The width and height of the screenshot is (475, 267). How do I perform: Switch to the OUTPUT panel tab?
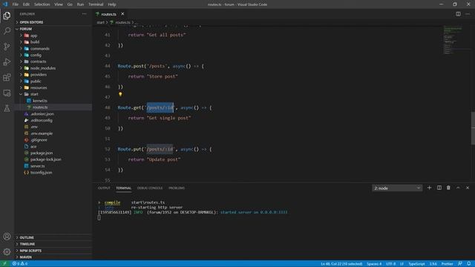click(x=104, y=188)
